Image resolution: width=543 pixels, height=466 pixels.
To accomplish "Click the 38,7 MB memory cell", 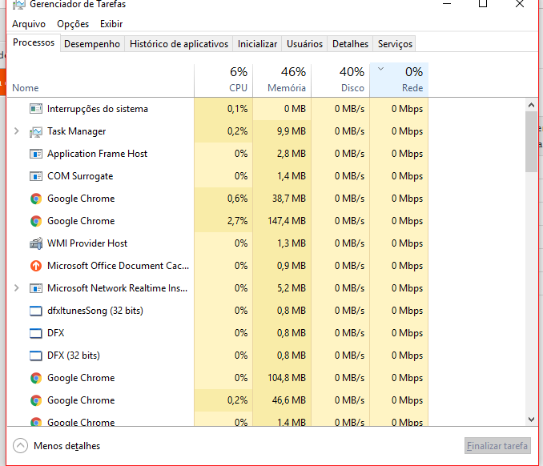I will (x=282, y=199).
